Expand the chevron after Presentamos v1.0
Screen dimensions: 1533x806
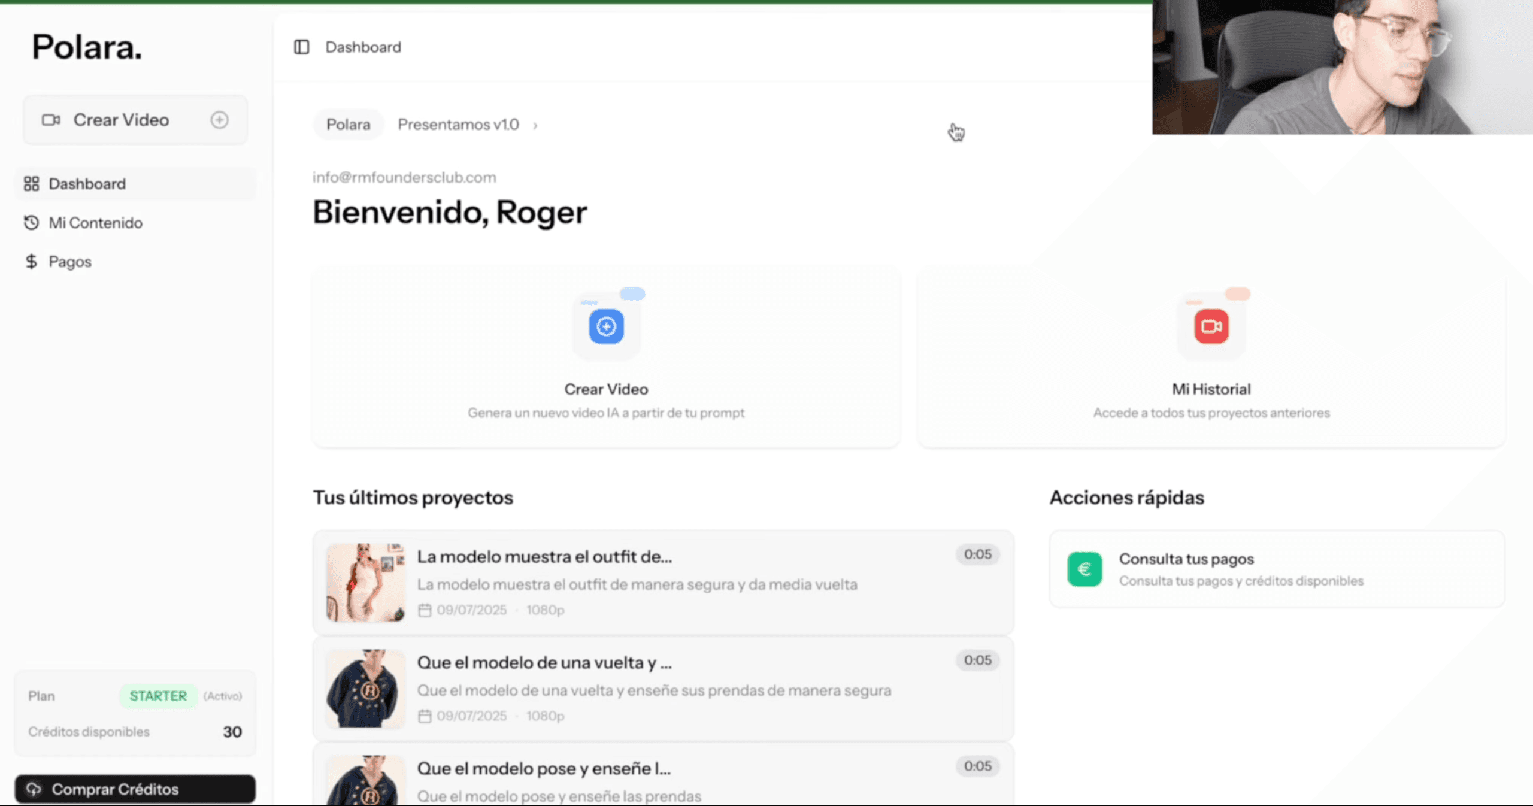coord(534,125)
